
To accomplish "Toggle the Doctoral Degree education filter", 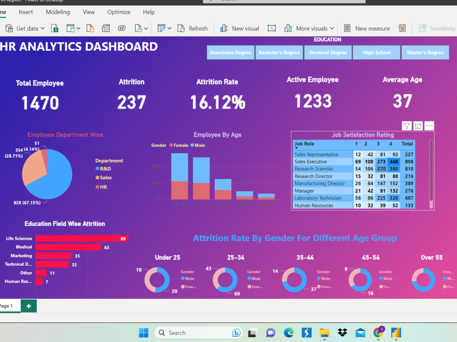I will coord(328,52).
